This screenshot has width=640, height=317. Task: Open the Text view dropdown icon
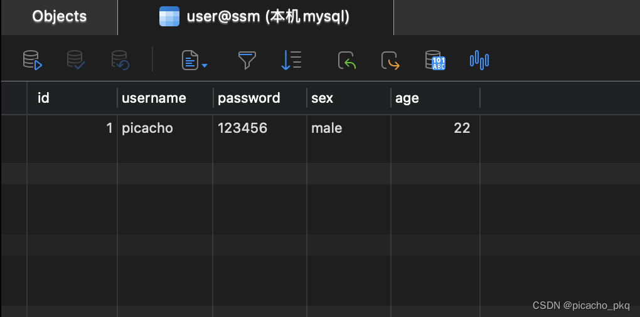click(195, 60)
